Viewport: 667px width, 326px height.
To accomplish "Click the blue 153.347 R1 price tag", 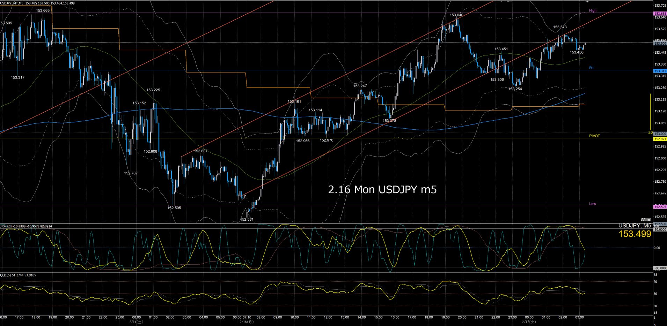I will (660, 71).
